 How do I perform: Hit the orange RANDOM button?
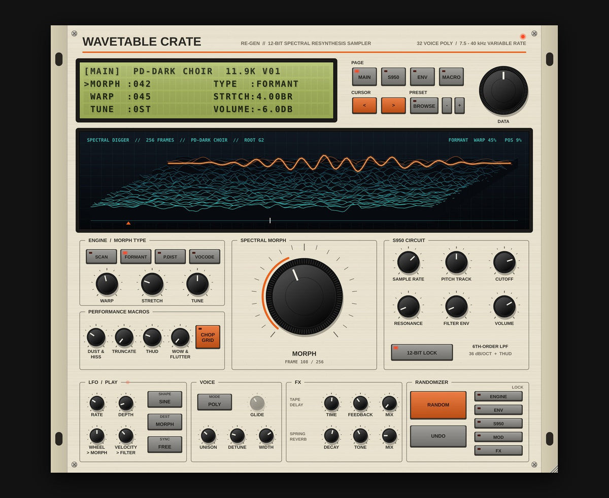[x=438, y=405]
